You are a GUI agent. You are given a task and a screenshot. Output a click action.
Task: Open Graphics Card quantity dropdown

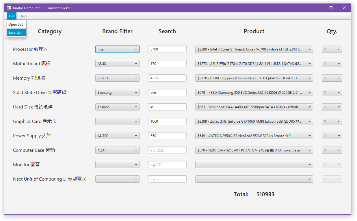point(332,121)
